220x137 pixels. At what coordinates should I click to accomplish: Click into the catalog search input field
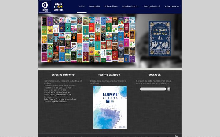click(x=153, y=89)
